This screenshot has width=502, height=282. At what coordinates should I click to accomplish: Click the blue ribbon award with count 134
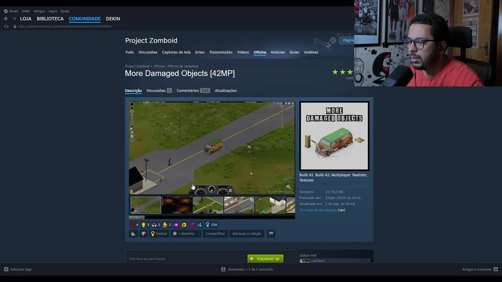pos(211,225)
